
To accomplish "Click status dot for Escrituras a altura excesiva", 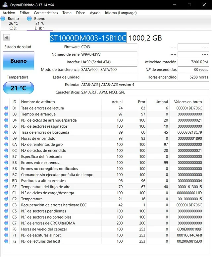I will (x=6, y=181).
